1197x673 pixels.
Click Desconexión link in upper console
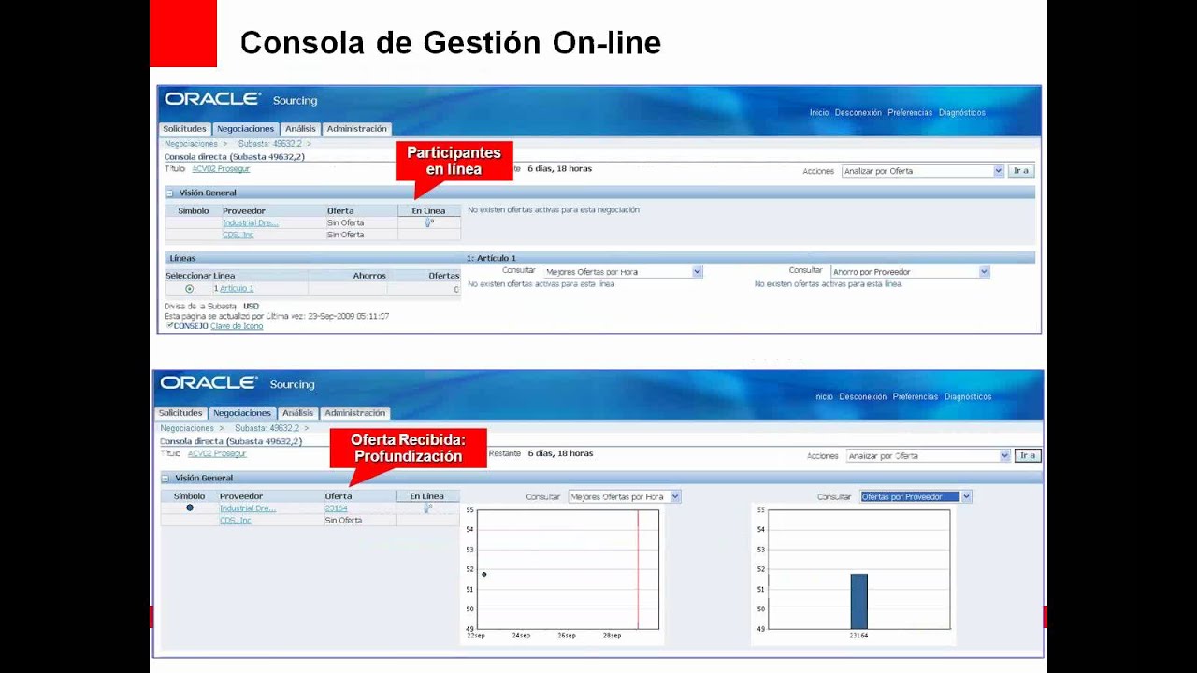(858, 113)
